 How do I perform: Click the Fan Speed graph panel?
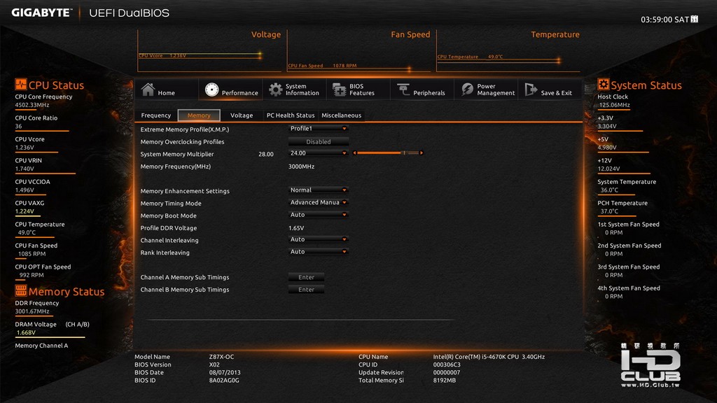[359, 50]
